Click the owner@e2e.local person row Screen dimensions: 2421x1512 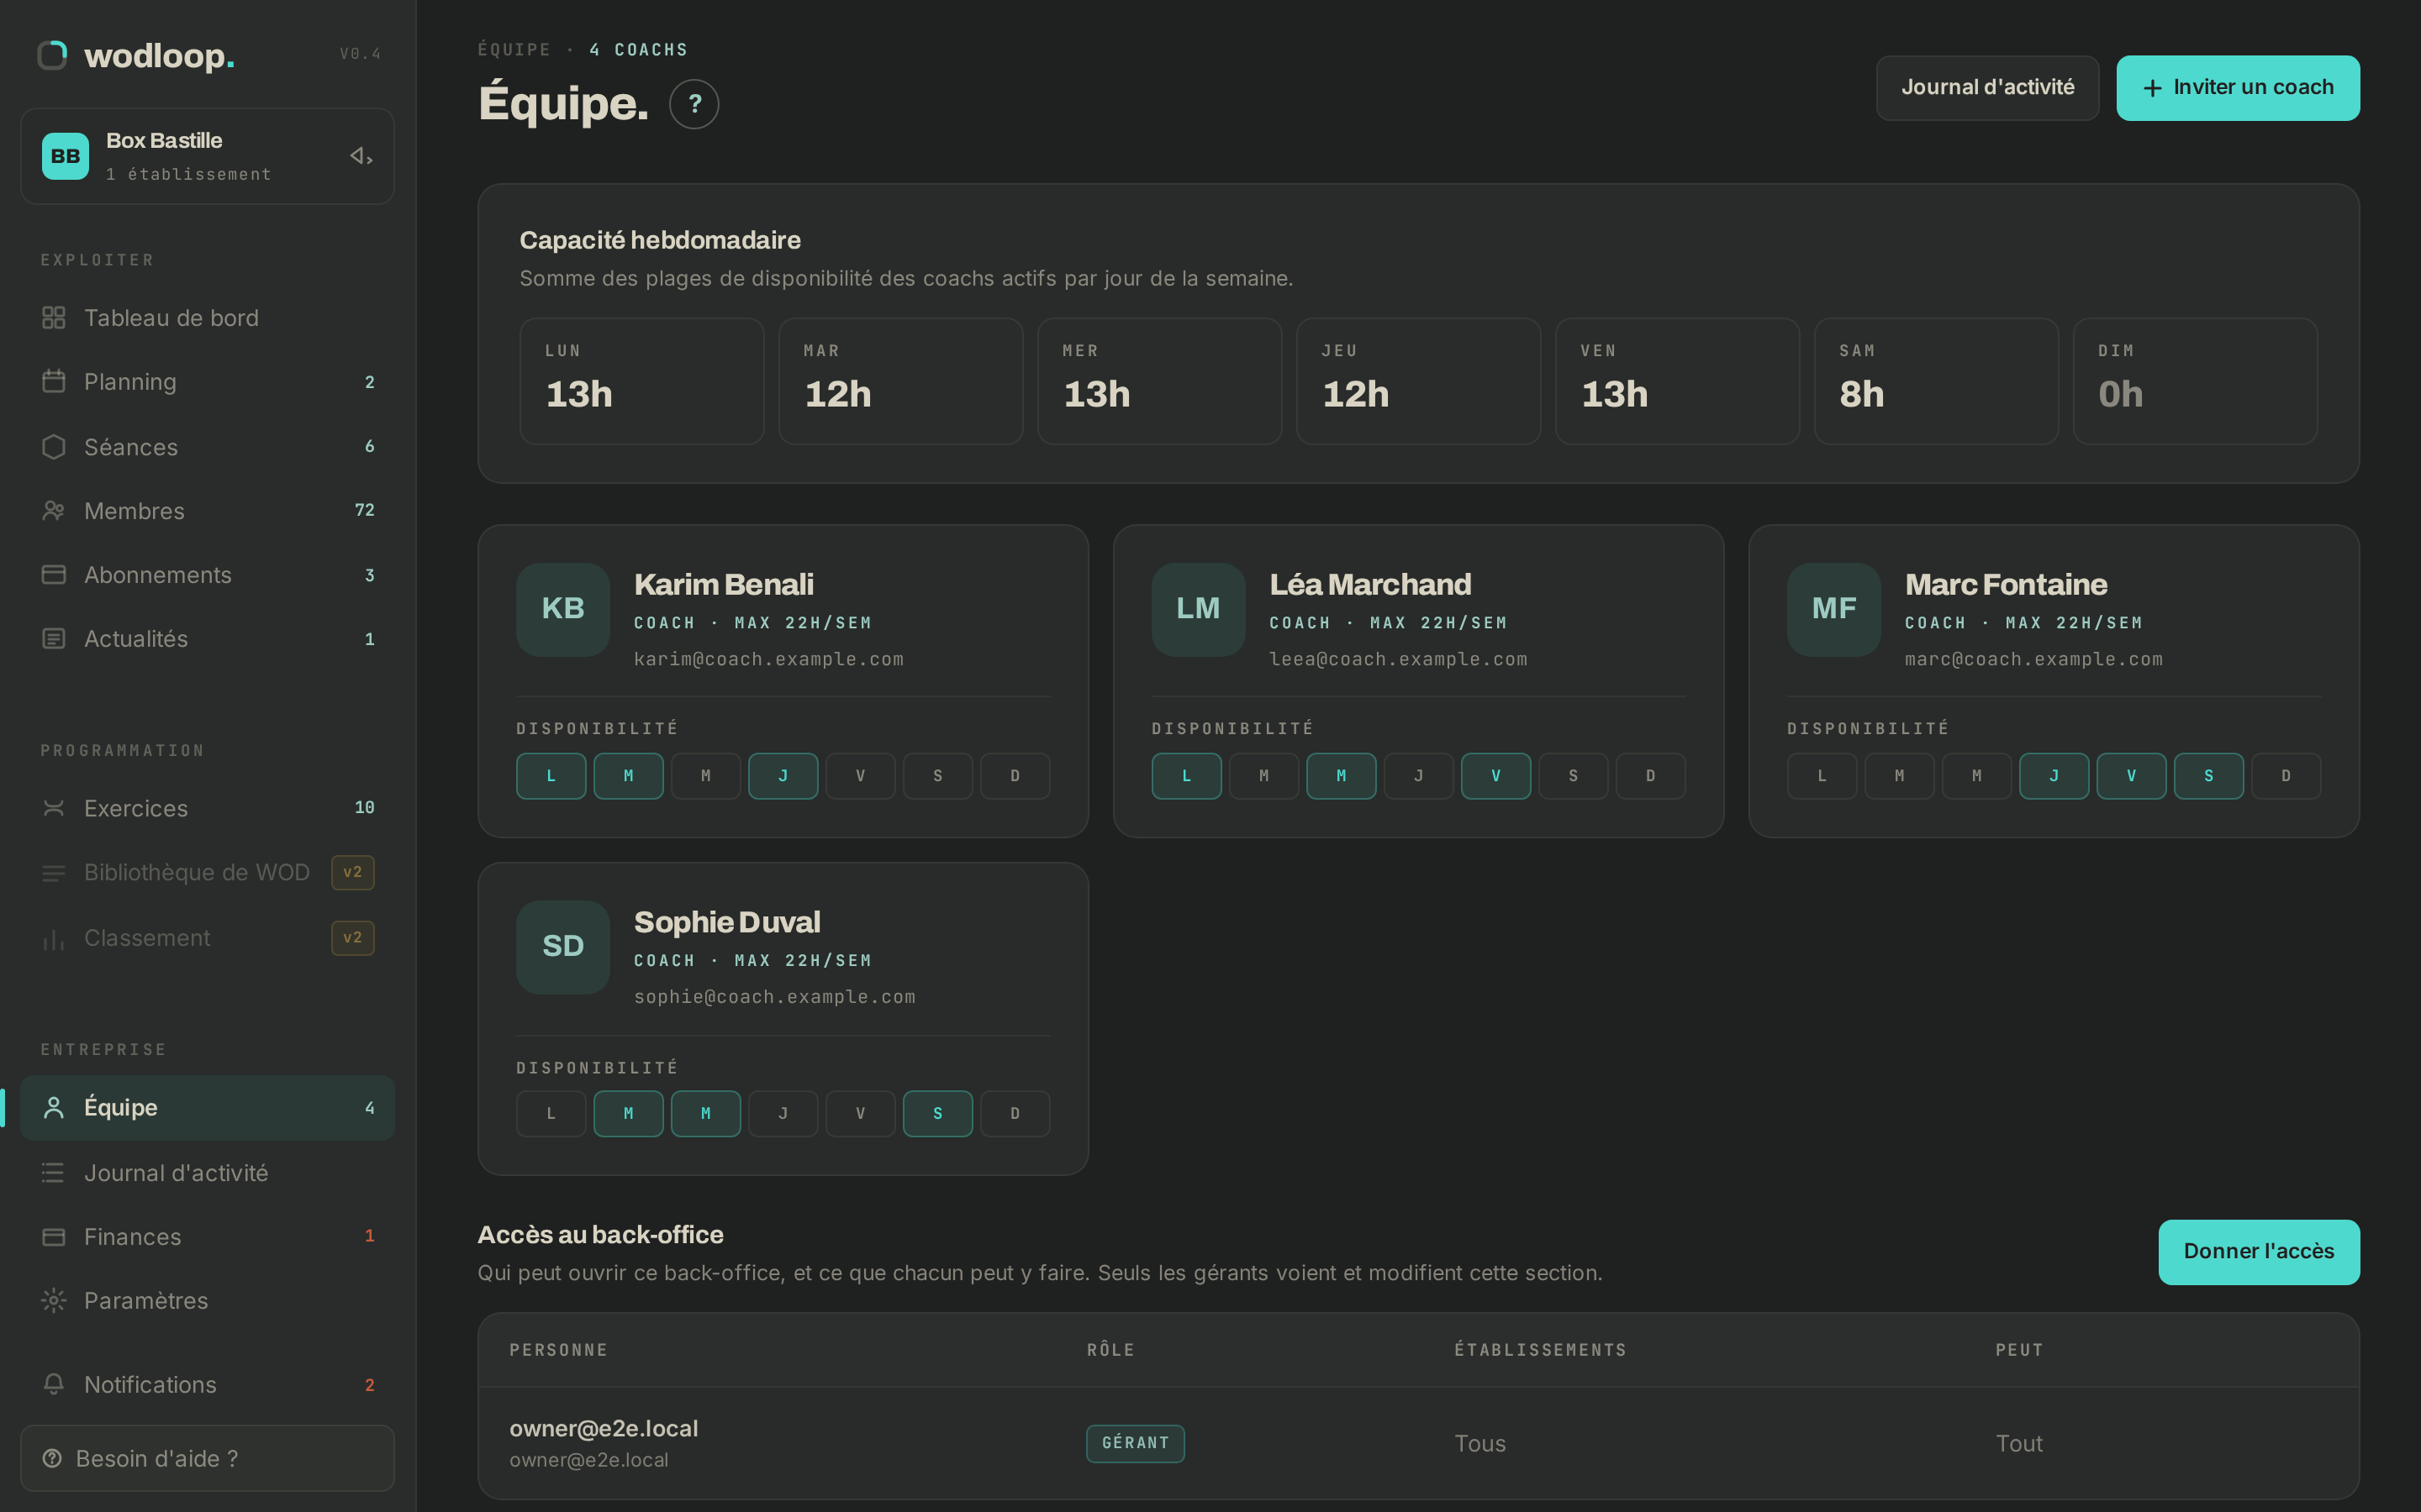(1419, 1443)
